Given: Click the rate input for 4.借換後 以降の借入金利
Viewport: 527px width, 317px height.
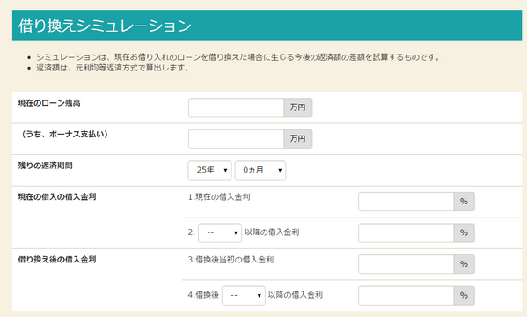Looking at the screenshot, I should tap(406, 296).
